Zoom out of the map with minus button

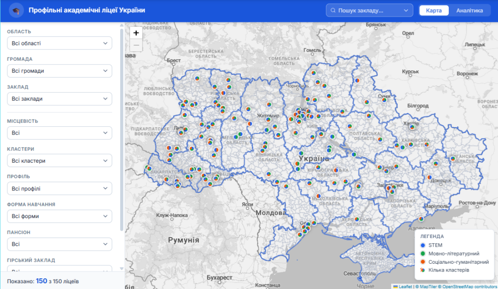136,45
